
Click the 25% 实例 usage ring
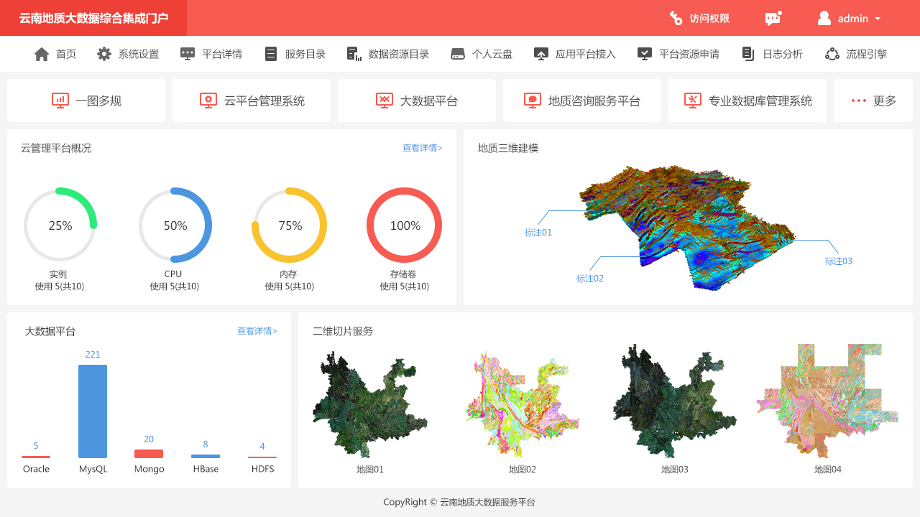[x=60, y=225]
